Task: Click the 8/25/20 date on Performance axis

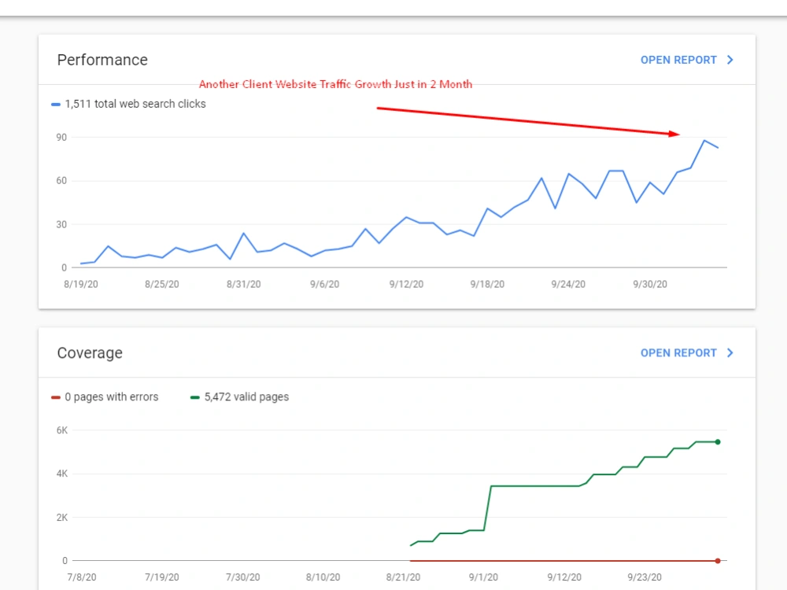Action: click(162, 285)
